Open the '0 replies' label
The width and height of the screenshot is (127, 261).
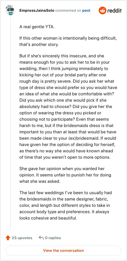click(53, 238)
